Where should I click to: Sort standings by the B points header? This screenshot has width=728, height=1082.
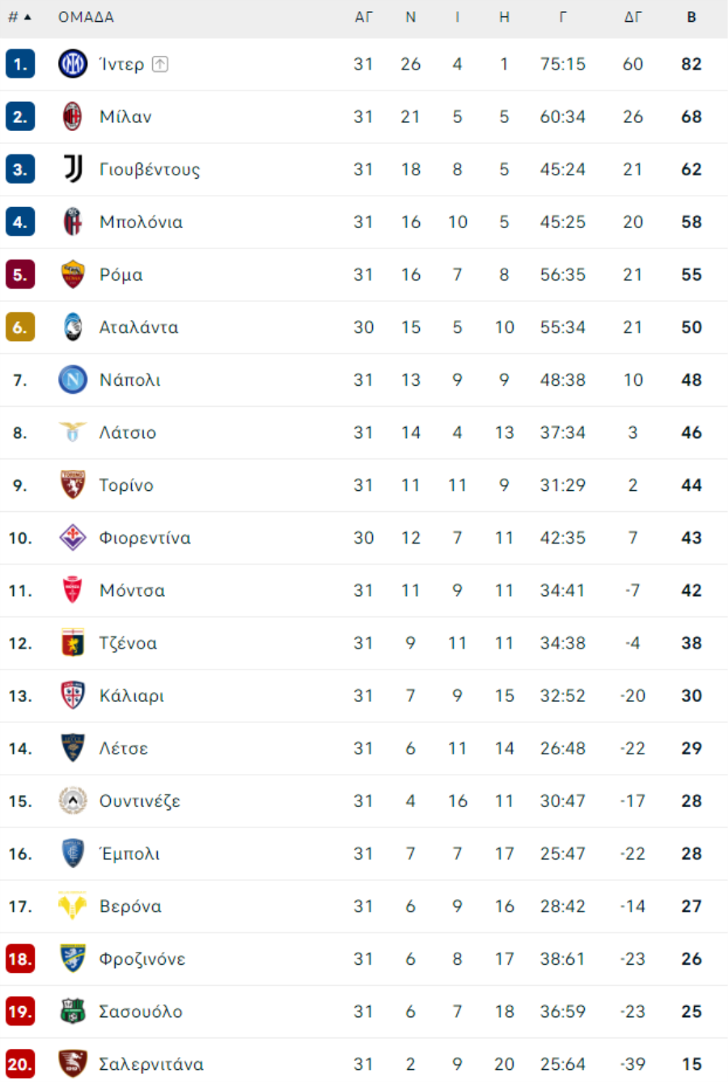[x=692, y=17]
